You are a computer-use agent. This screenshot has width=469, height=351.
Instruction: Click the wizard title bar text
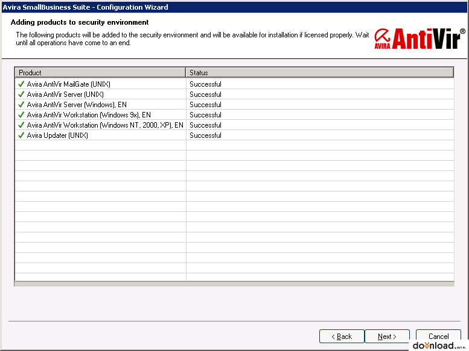(85, 7)
